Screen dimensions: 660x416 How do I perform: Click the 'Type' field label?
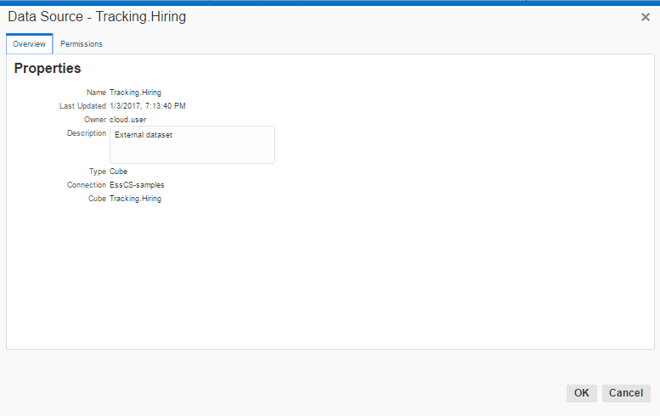click(97, 171)
